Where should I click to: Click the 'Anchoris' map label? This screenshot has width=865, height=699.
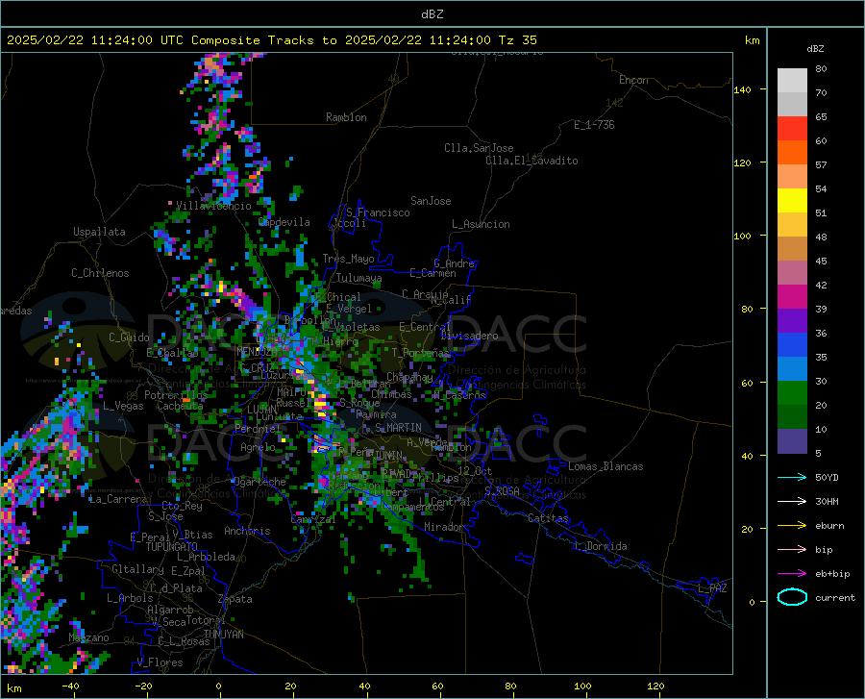click(247, 531)
